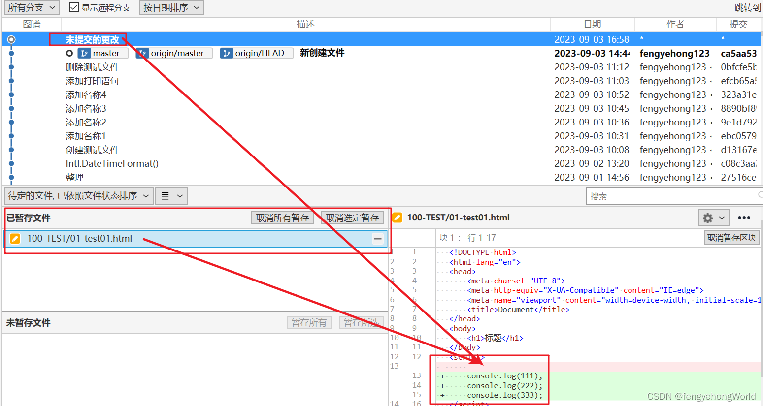This screenshot has height=406, width=763.
Task: Click the 提交 column header
Action: (738, 24)
